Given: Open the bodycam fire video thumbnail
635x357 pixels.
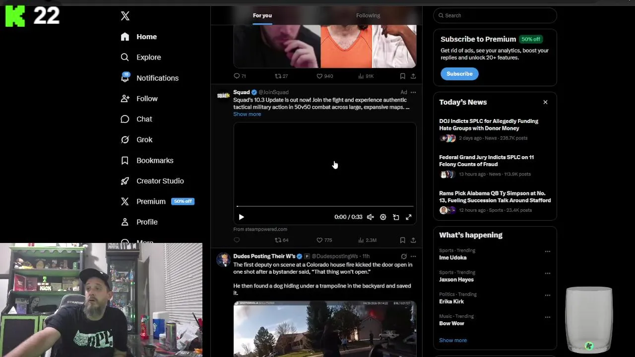Looking at the screenshot, I should tap(325, 329).
